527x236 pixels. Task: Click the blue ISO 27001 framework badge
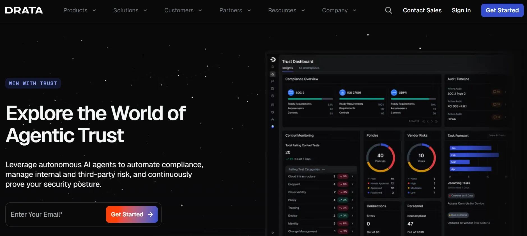342,92
